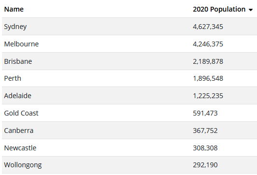
Task: Click the Perth city name
Action: click(x=13, y=78)
